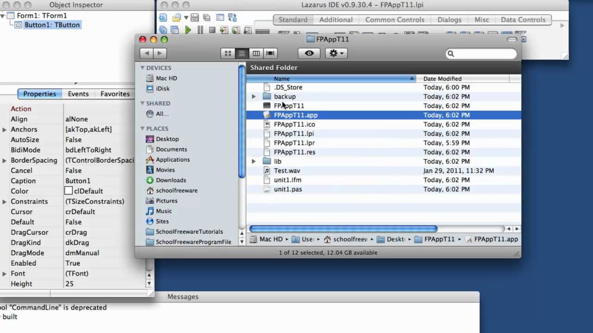Click New Form icon in Lazarus toolbar
Viewport: 593px width, 333px height.
tap(220, 17)
